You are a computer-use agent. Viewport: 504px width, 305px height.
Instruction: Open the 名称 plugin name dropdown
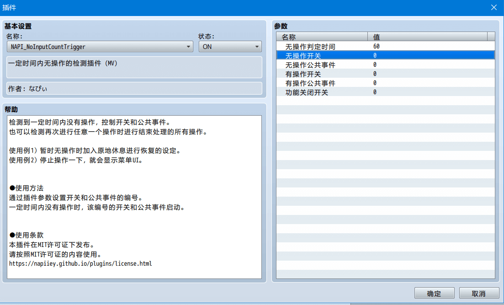click(x=100, y=47)
